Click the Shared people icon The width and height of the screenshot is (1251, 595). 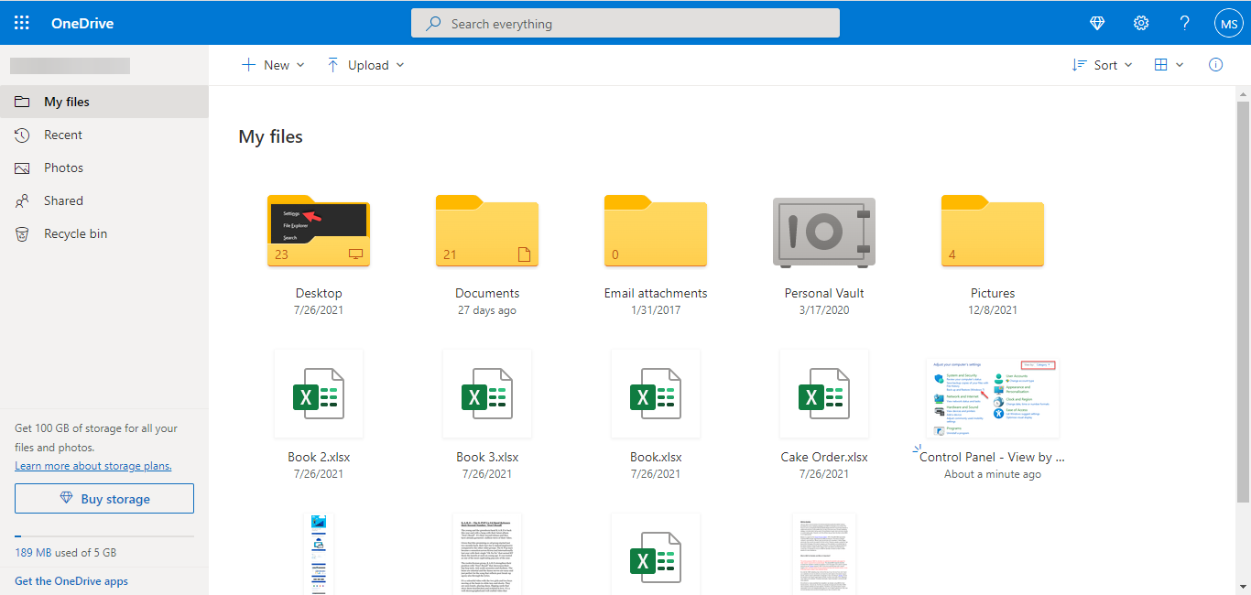23,200
